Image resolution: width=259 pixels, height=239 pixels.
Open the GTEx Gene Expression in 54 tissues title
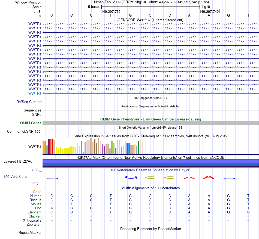150,136
